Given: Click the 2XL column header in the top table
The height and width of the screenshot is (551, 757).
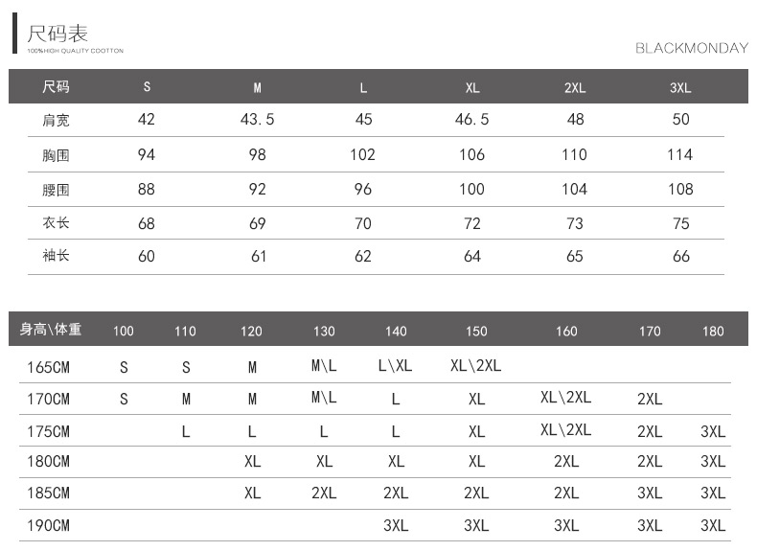Looking at the screenshot, I should [575, 88].
